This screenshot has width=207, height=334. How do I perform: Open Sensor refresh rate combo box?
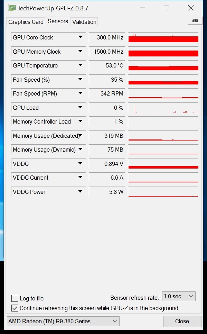[x=179, y=296]
